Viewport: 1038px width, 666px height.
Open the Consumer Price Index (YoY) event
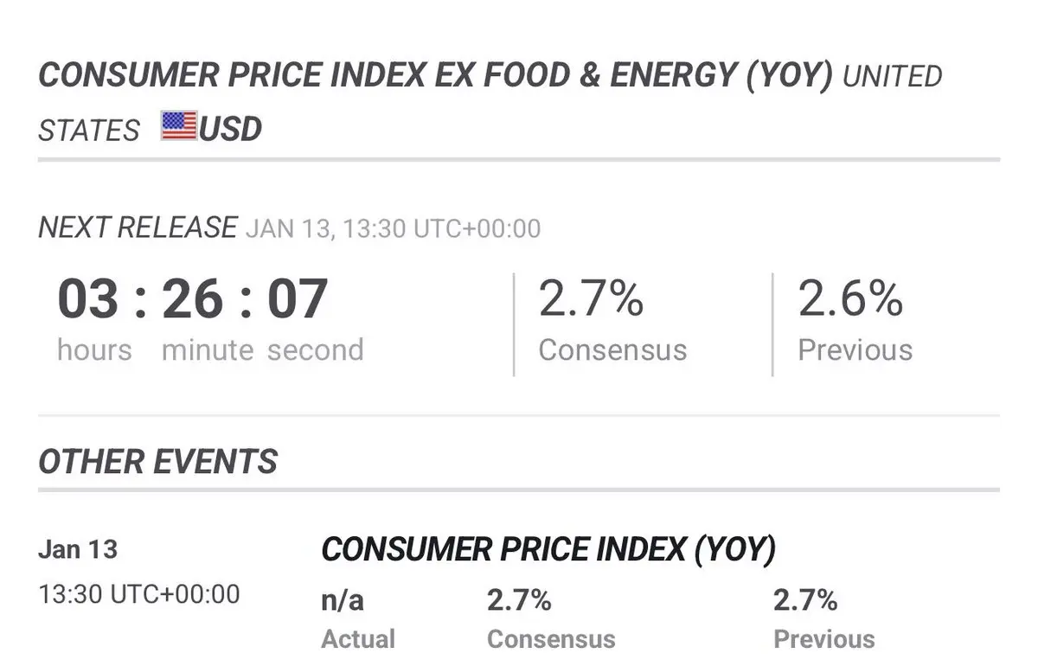point(548,550)
